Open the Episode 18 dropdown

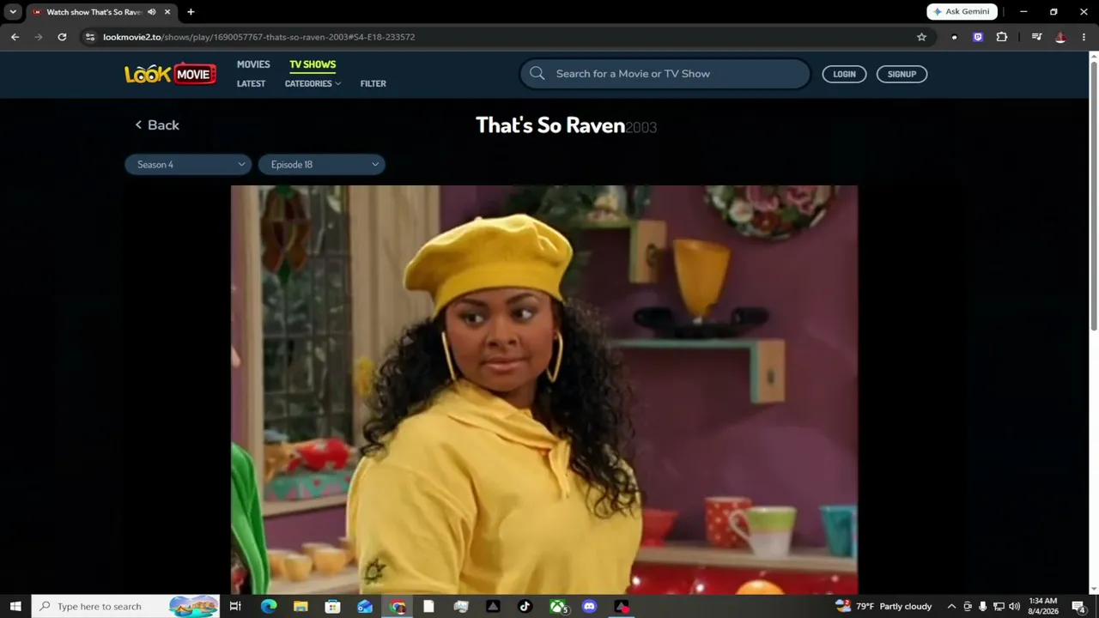pos(322,165)
